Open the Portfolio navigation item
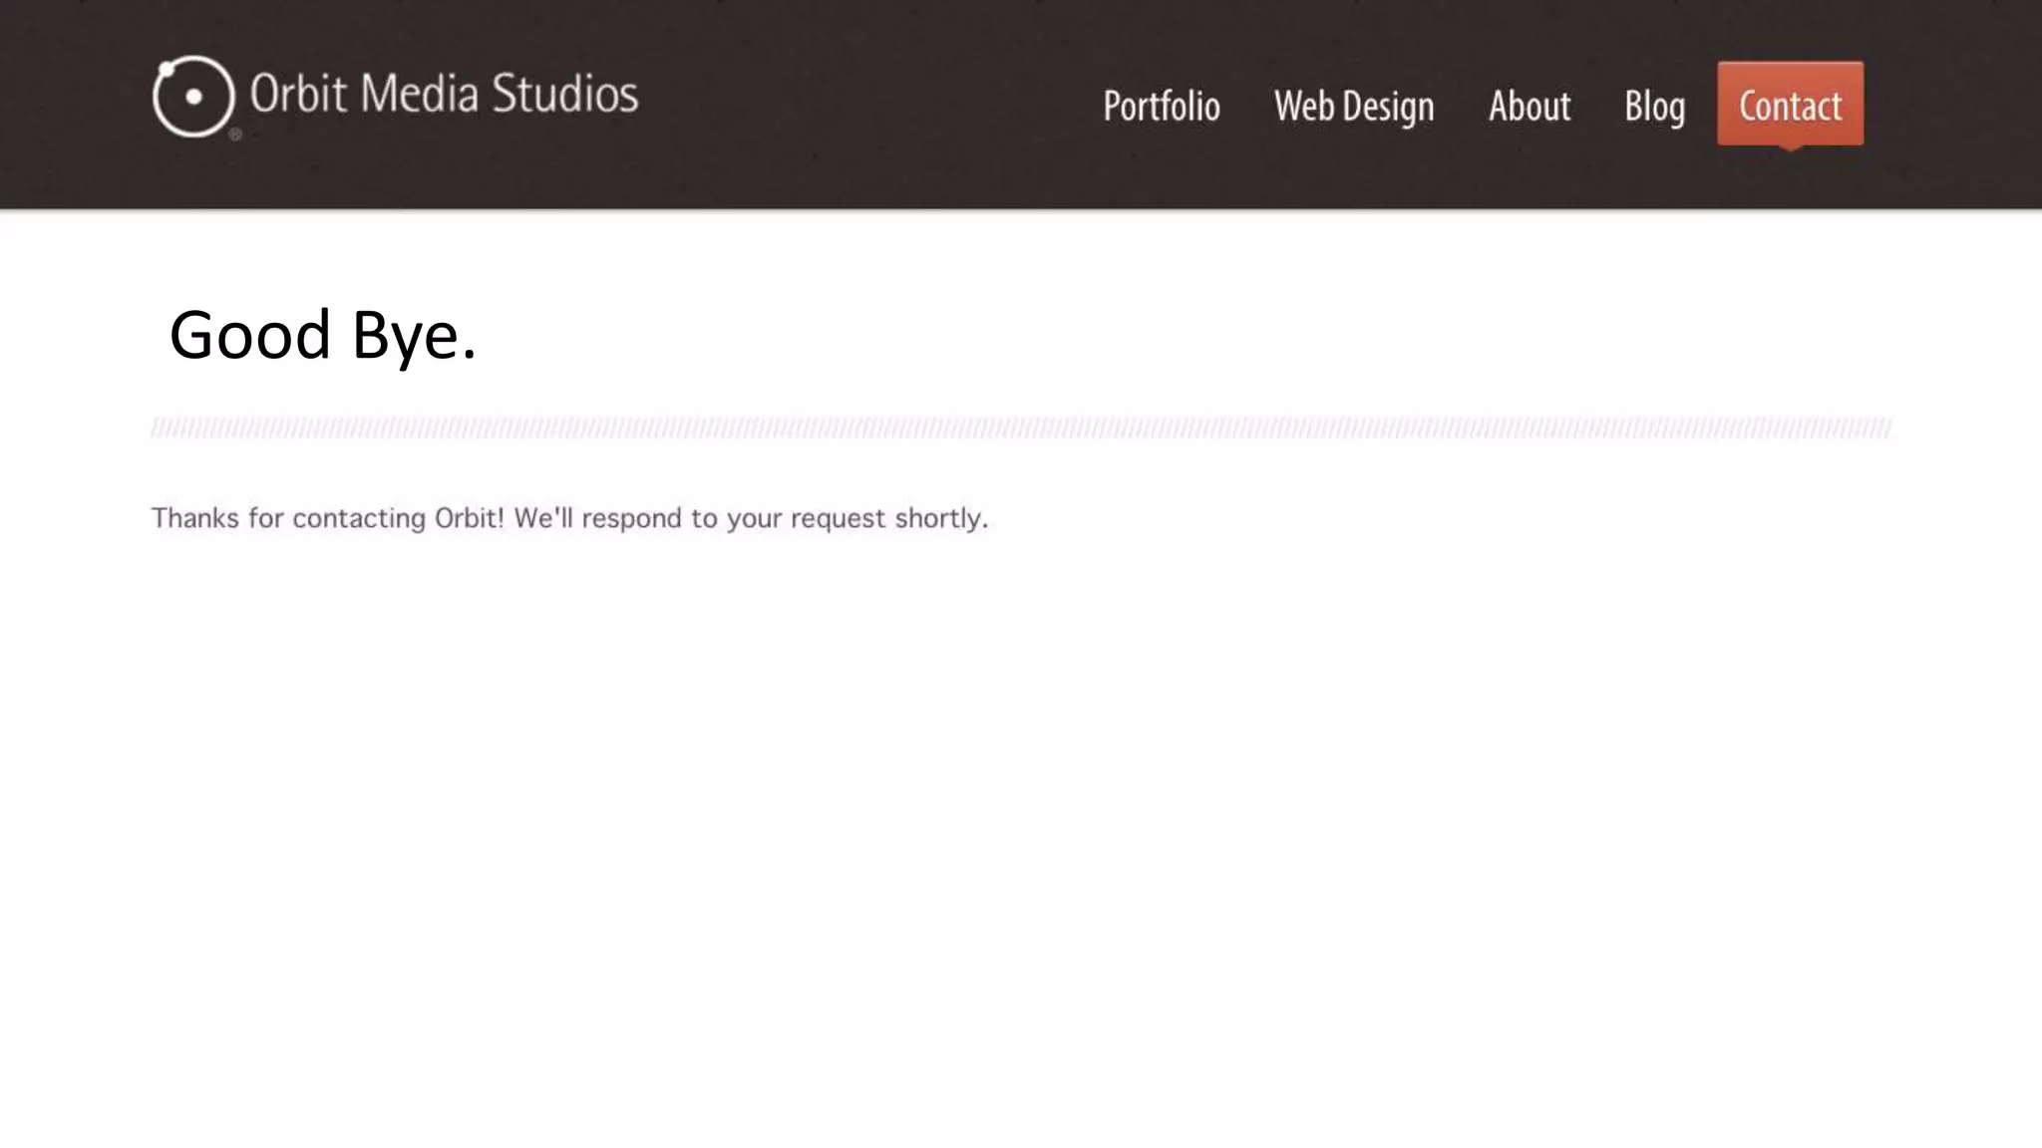The height and width of the screenshot is (1148, 2042). point(1161,107)
